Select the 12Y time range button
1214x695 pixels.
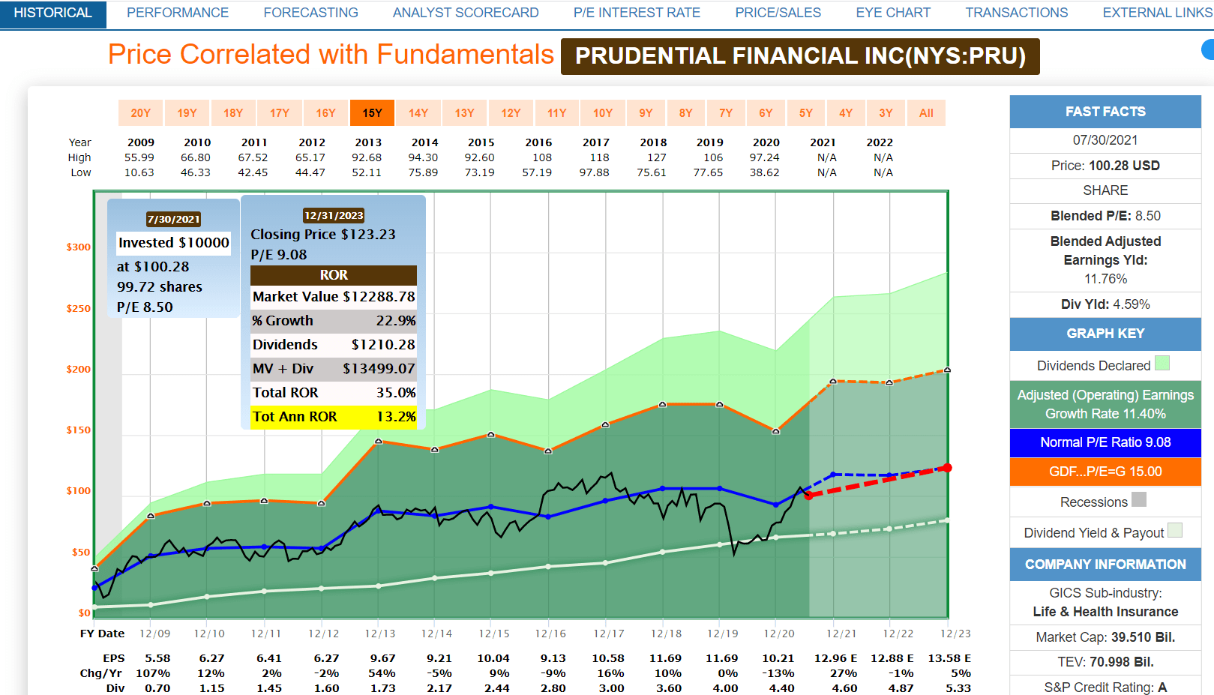click(511, 113)
